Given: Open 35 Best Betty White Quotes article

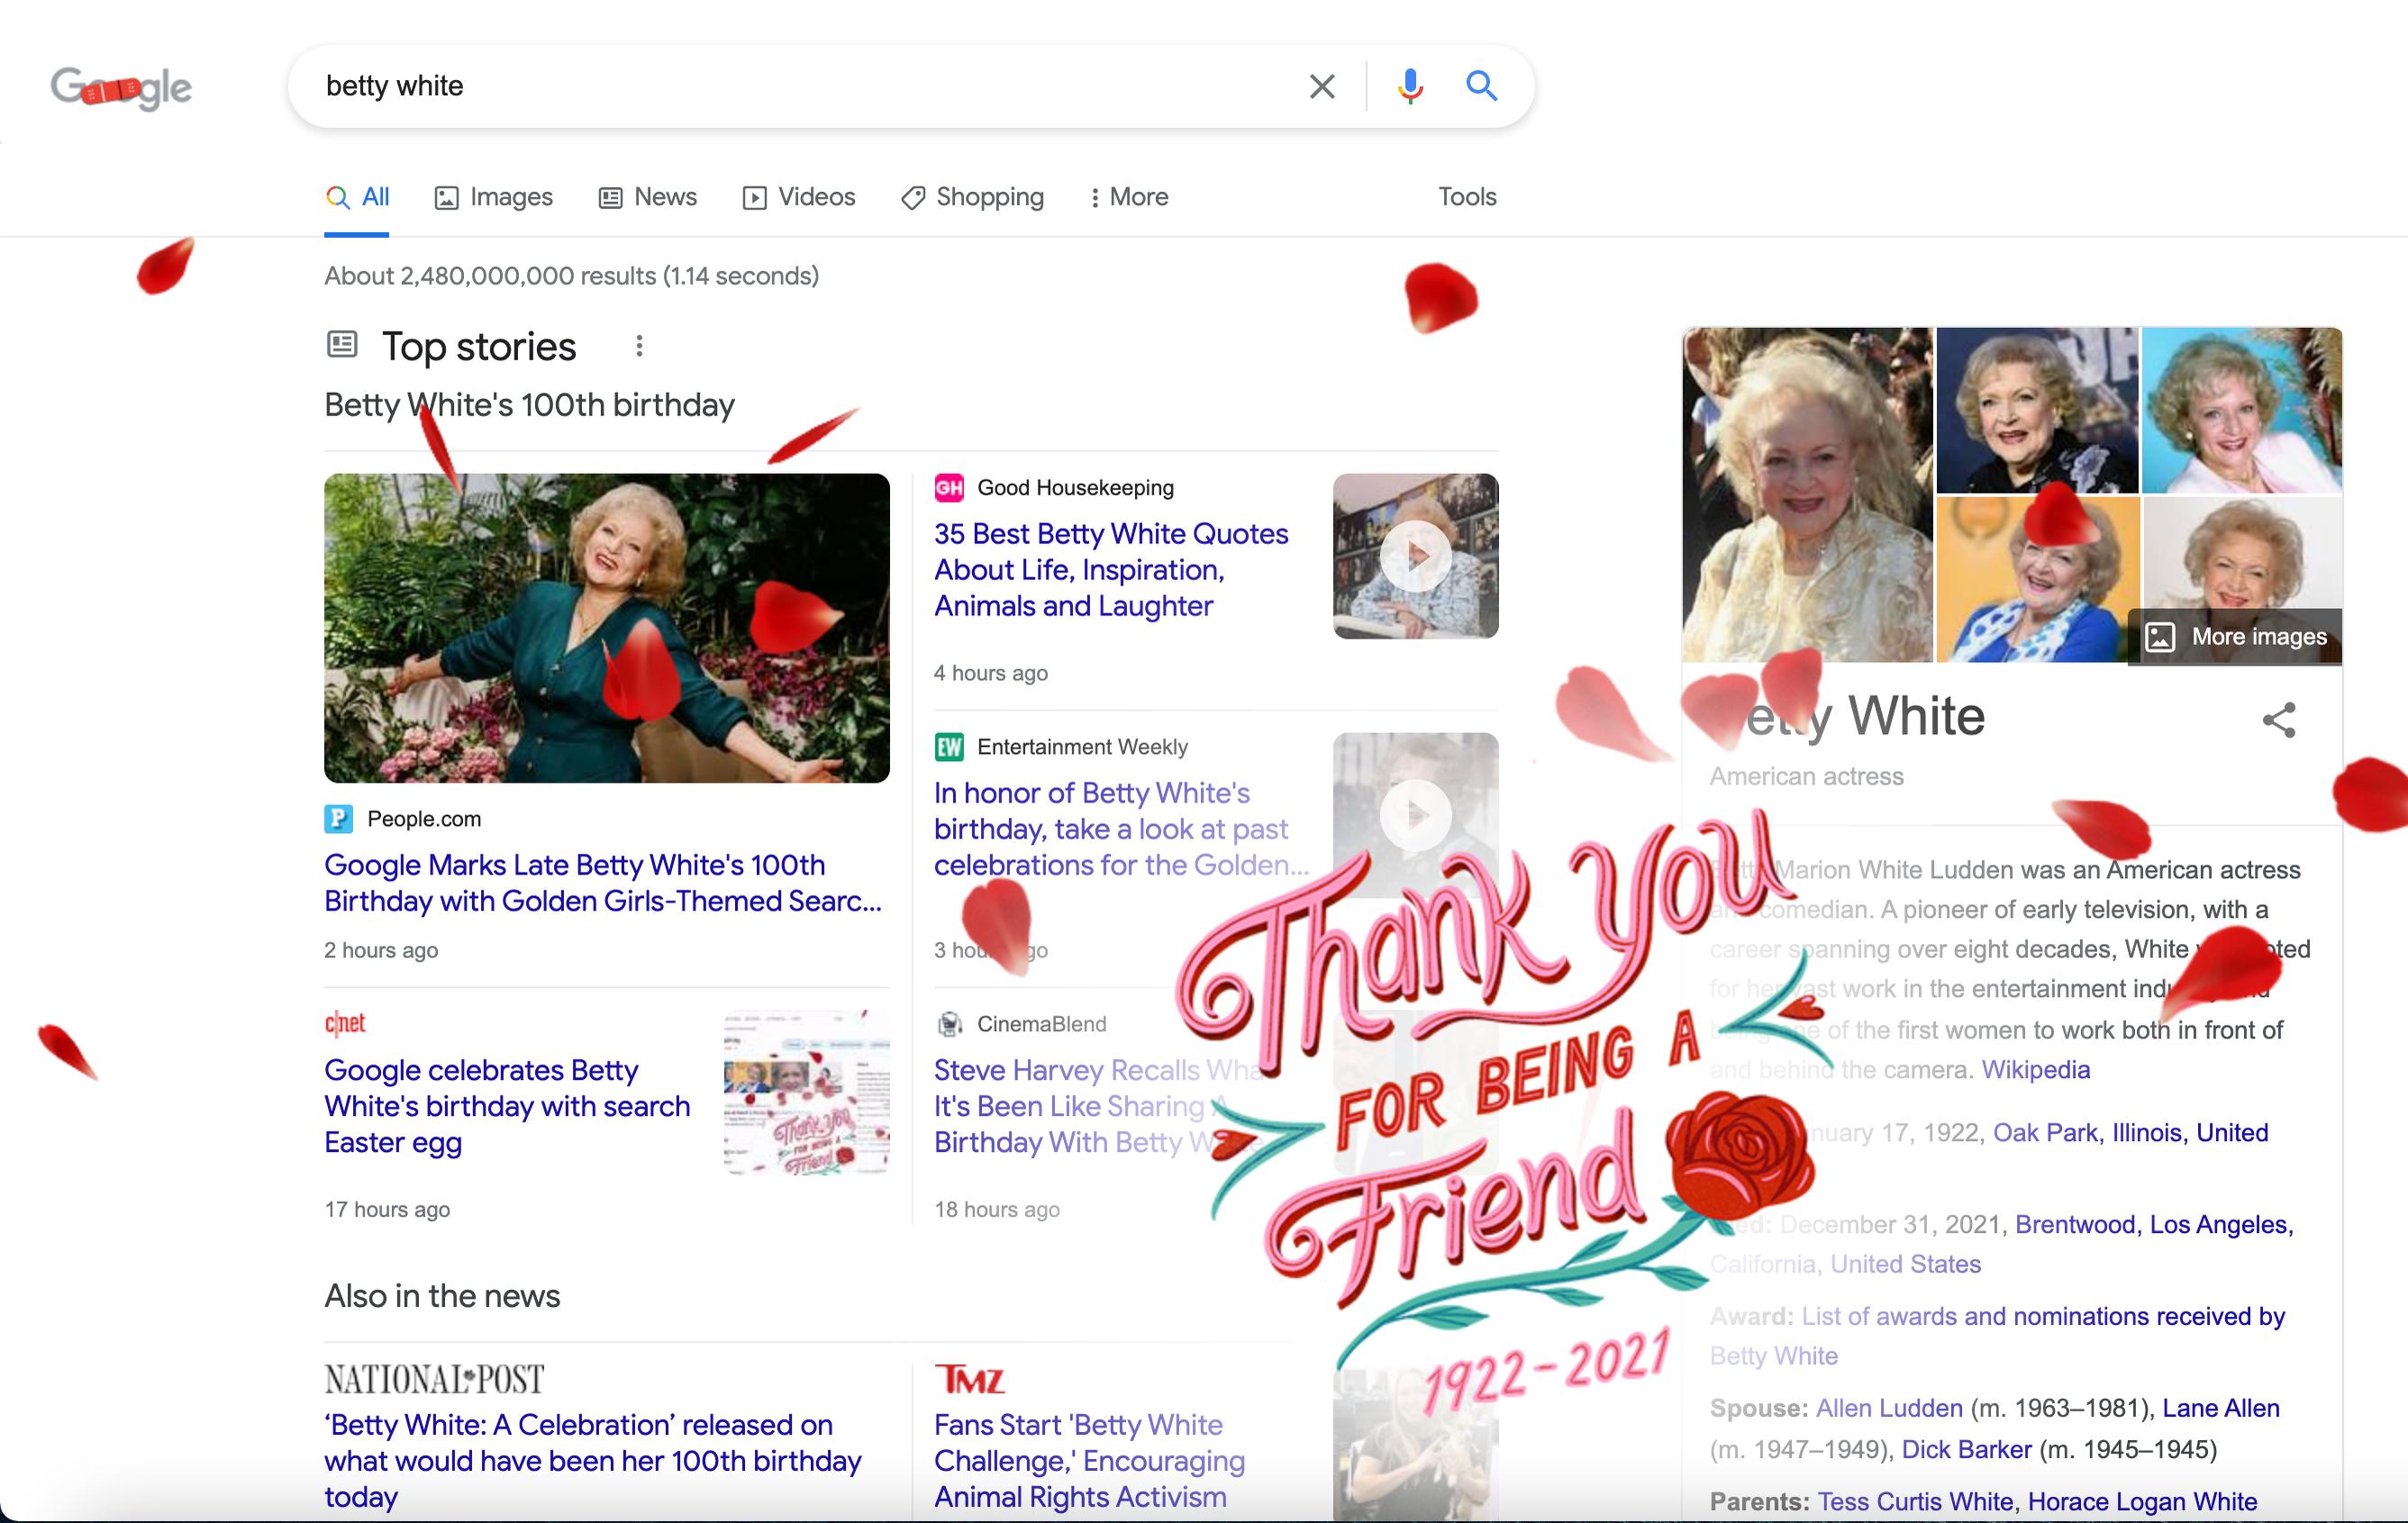Looking at the screenshot, I should (x=1111, y=569).
